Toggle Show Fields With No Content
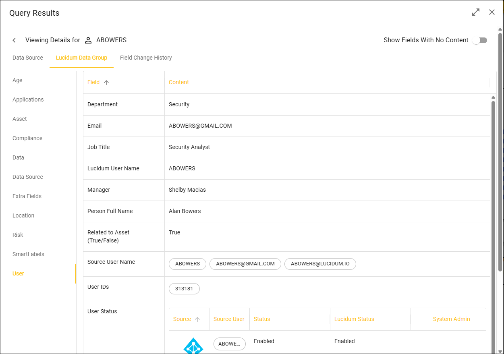The image size is (504, 354). 480,40
